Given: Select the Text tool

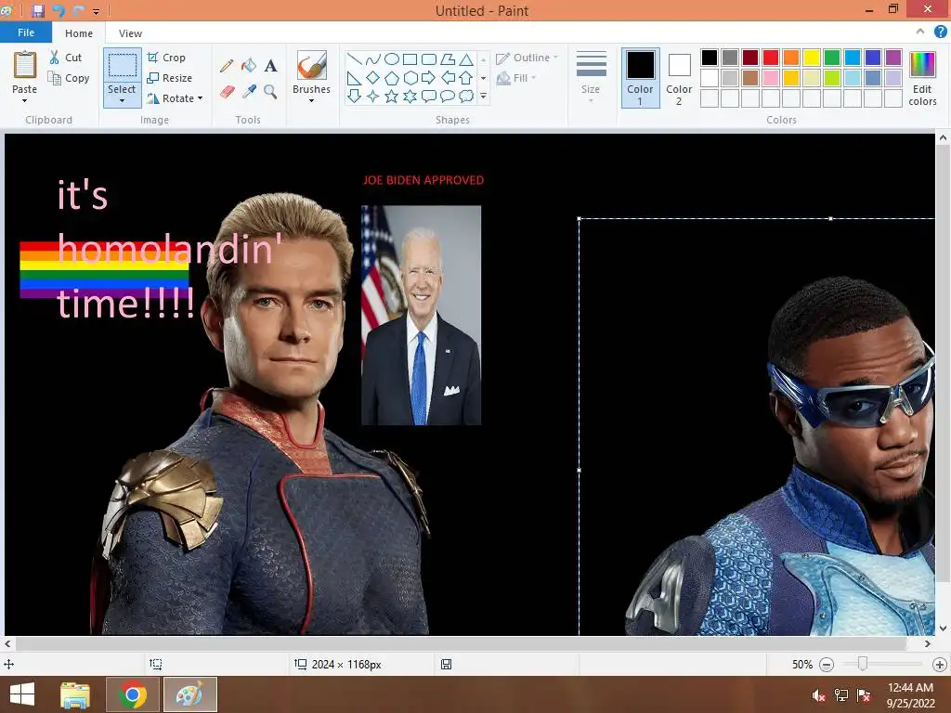Looking at the screenshot, I should 271,66.
